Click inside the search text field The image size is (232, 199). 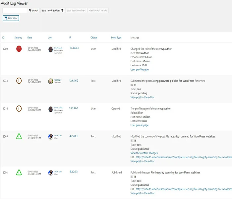pos(15,11)
